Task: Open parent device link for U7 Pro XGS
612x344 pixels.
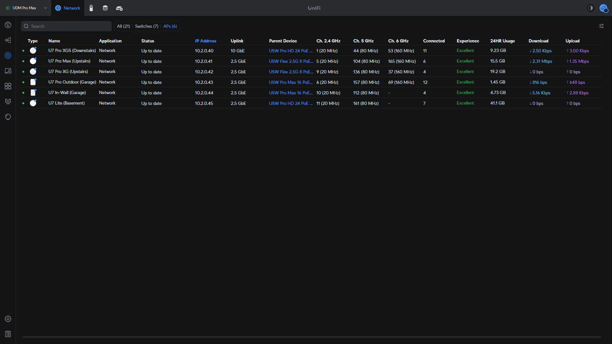Action: click(x=291, y=51)
